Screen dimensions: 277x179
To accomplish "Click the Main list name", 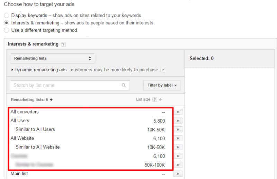I will point(19,173).
